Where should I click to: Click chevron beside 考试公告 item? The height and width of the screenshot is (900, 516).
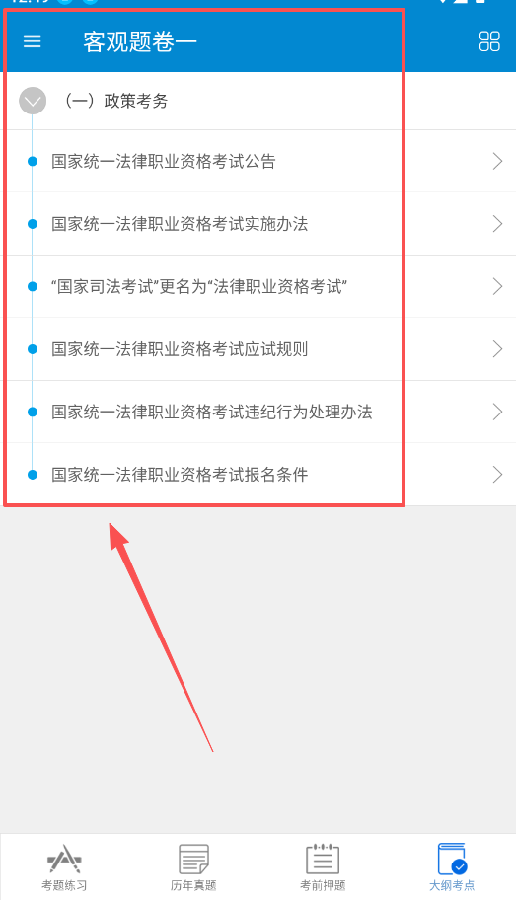[497, 161]
